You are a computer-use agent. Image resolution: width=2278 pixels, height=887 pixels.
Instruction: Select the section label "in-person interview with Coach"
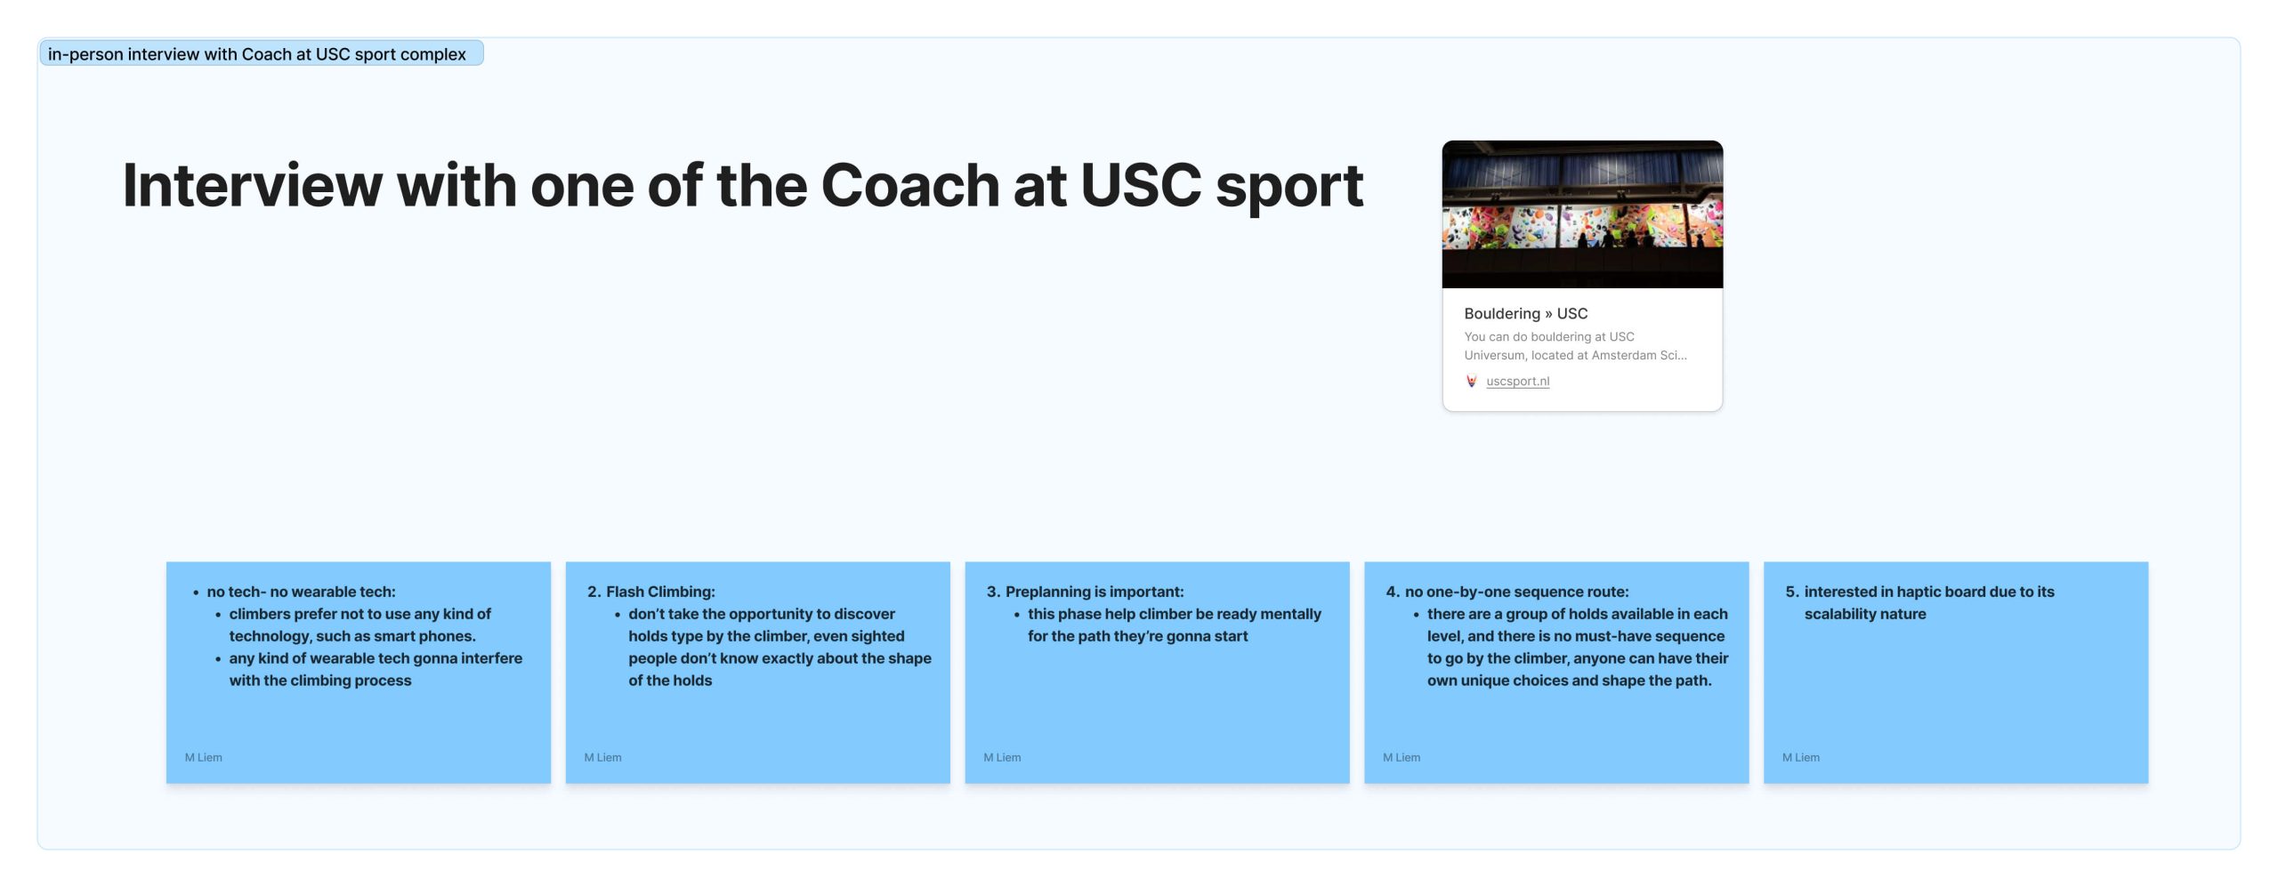tap(257, 54)
